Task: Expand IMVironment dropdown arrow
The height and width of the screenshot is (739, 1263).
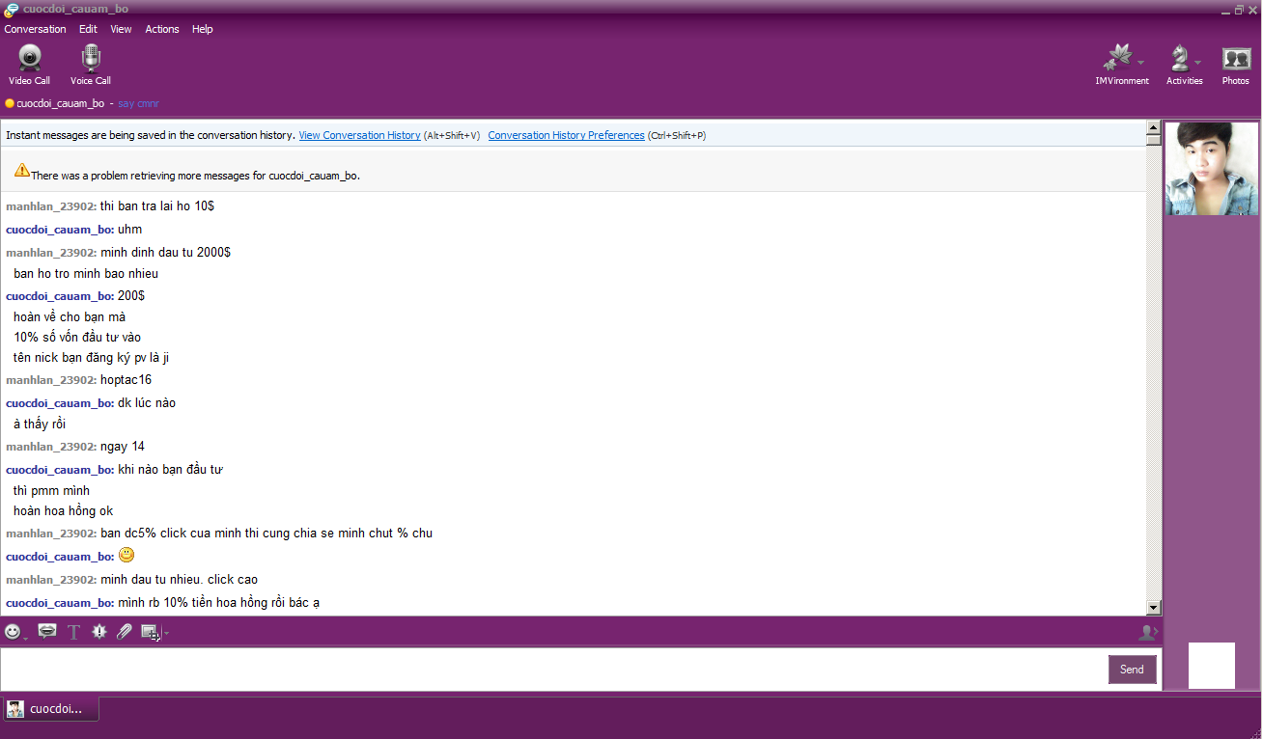Action: point(1140,63)
